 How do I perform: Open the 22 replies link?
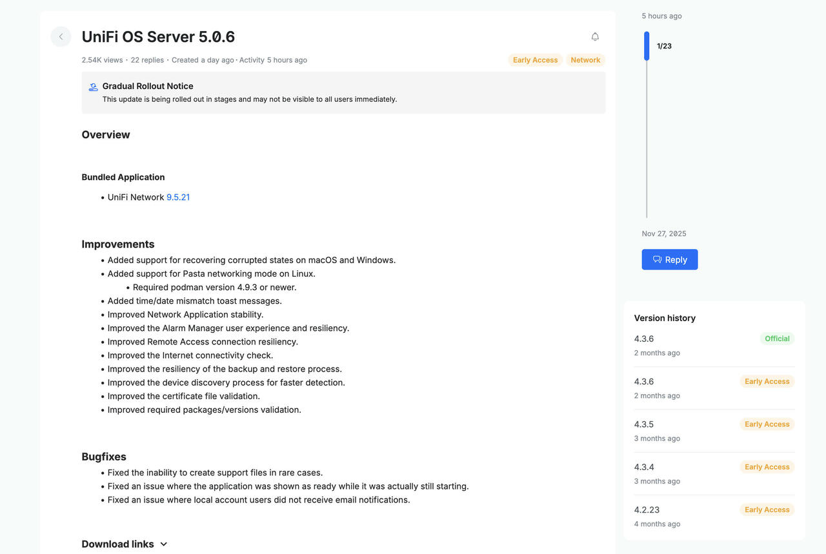[147, 59]
